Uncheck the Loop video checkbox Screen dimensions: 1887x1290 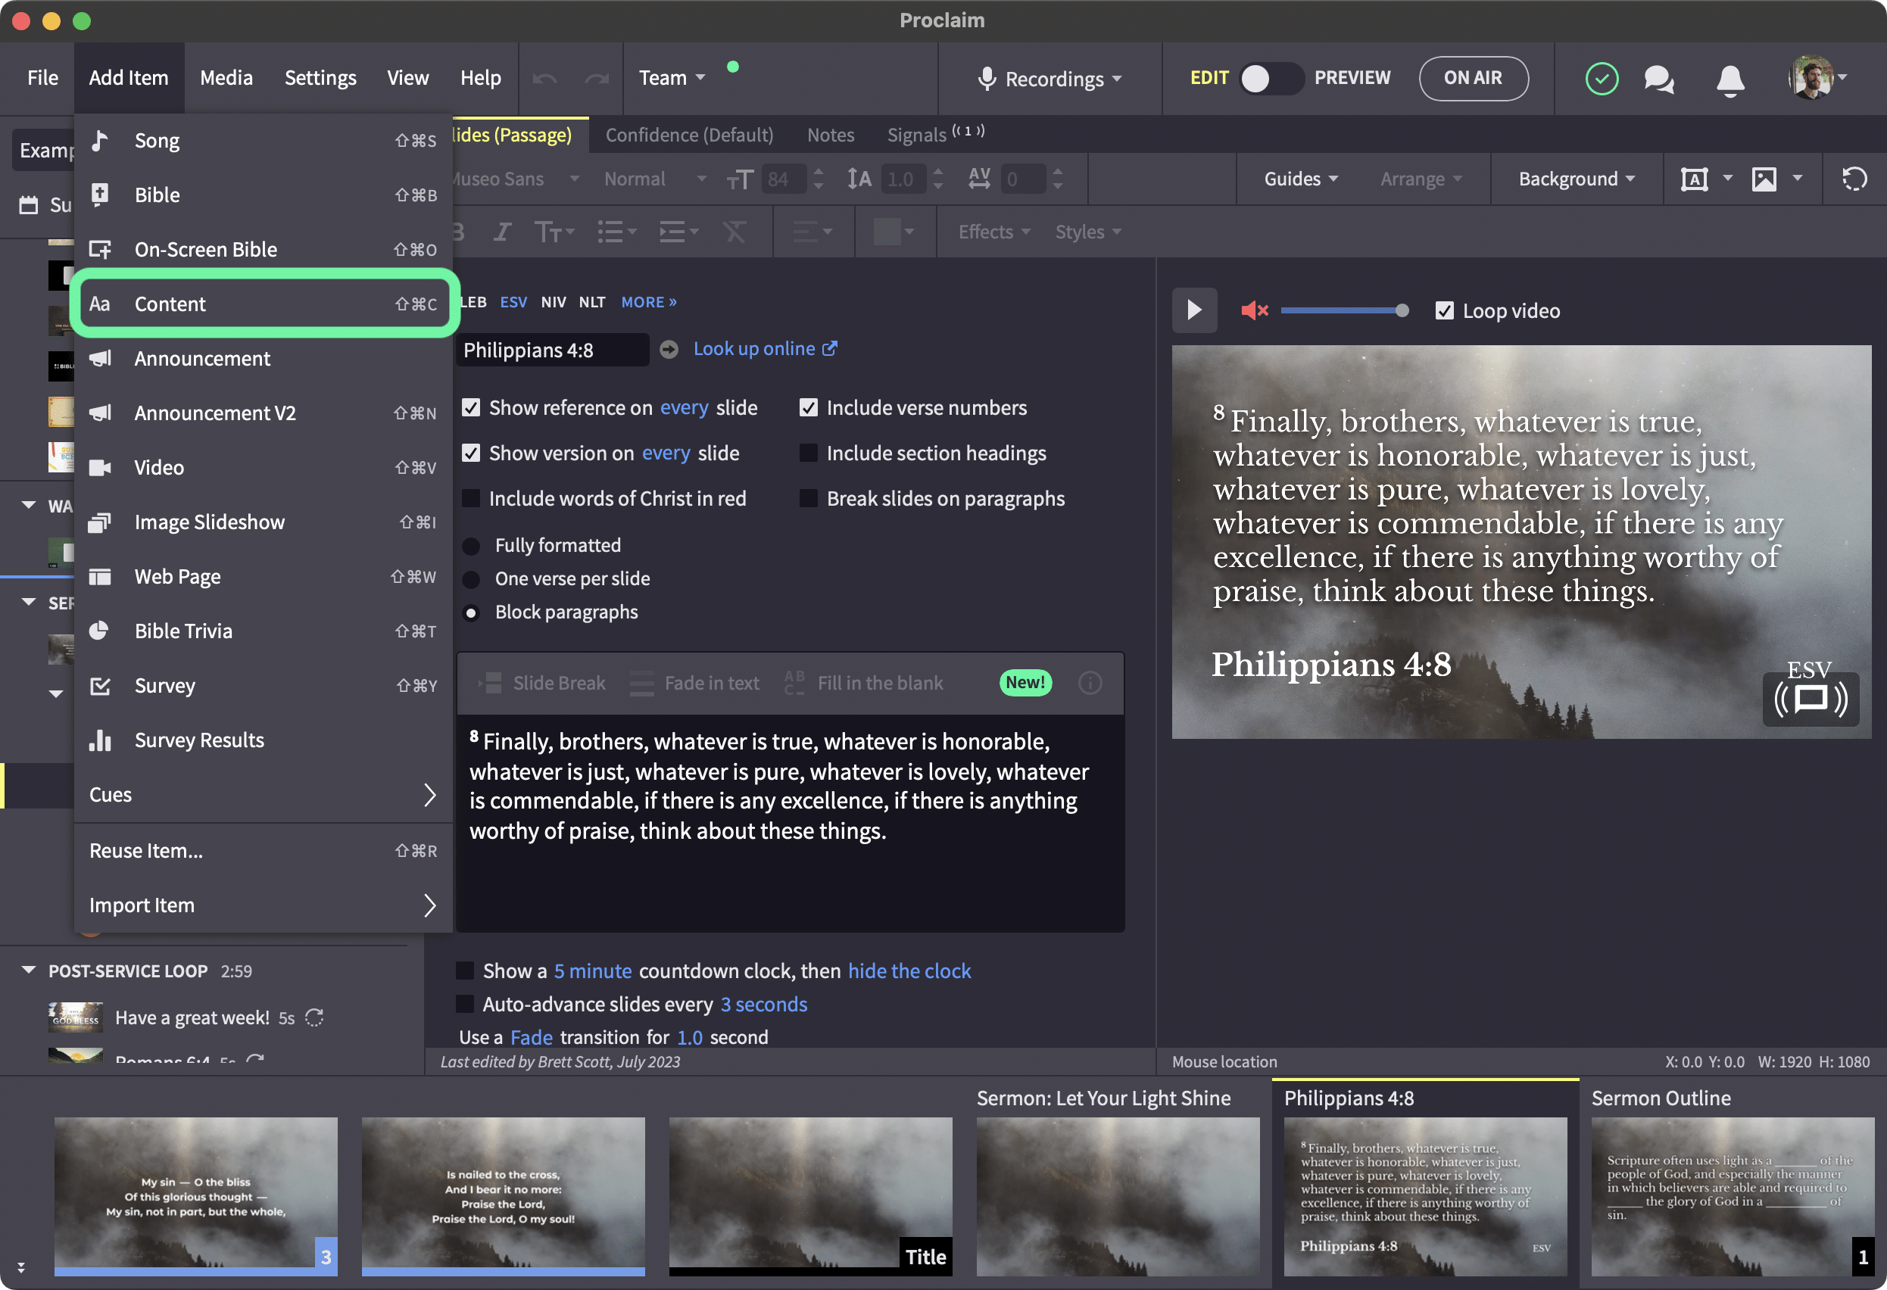pos(1445,311)
